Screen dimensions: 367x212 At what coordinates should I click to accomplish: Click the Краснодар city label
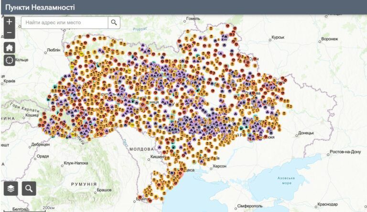coord(327,204)
